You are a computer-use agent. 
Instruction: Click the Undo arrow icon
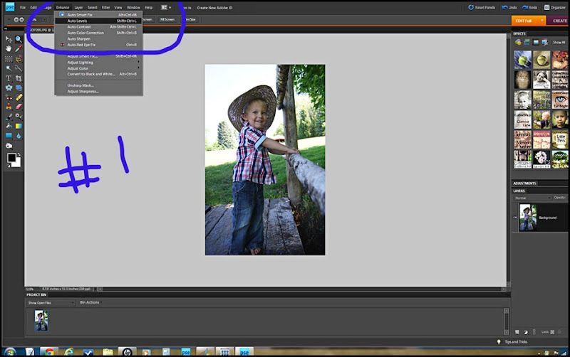504,7
